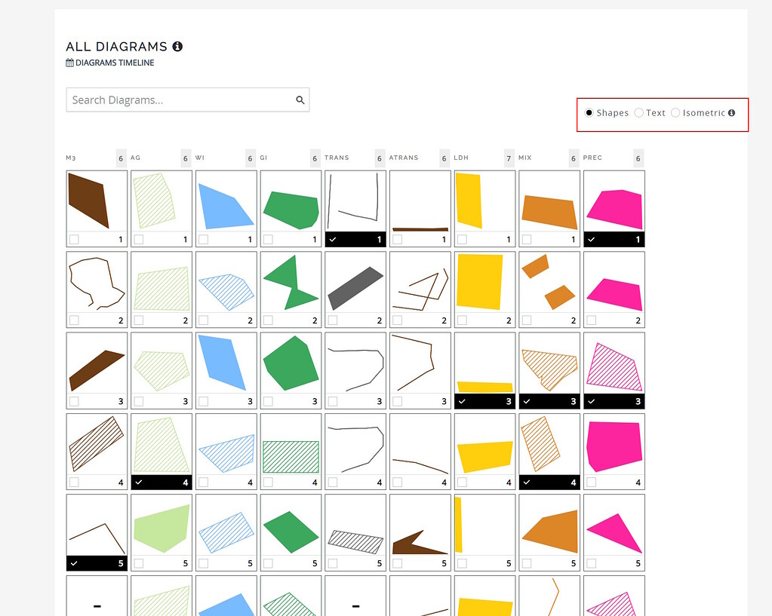Click the magnifier icon in the search bar
Image resolution: width=772 pixels, height=616 pixels.
pos(300,100)
